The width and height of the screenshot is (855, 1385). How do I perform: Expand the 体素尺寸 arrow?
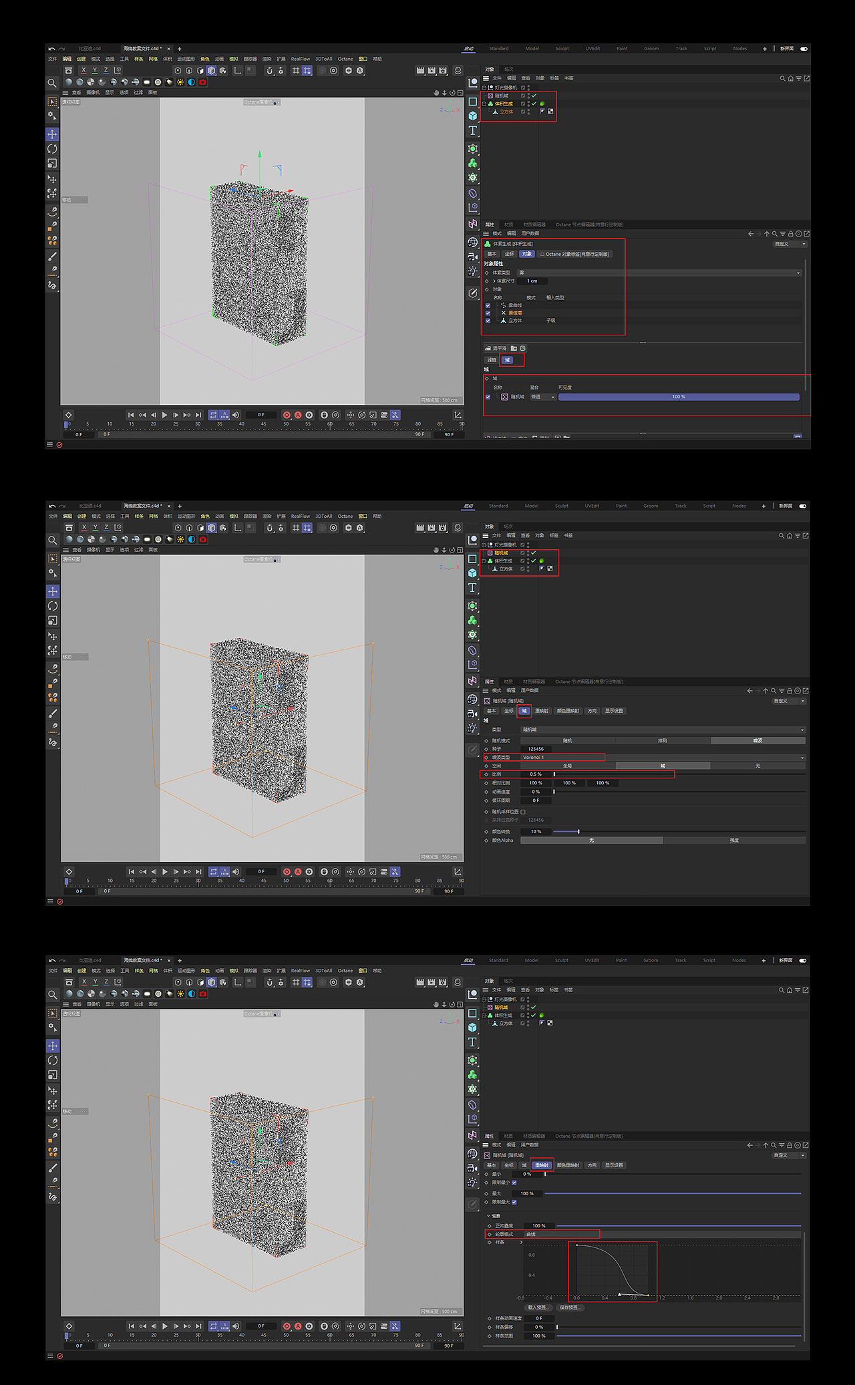(x=494, y=281)
